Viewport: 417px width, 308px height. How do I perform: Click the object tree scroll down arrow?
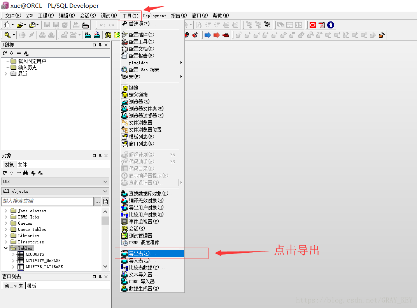click(x=105, y=266)
